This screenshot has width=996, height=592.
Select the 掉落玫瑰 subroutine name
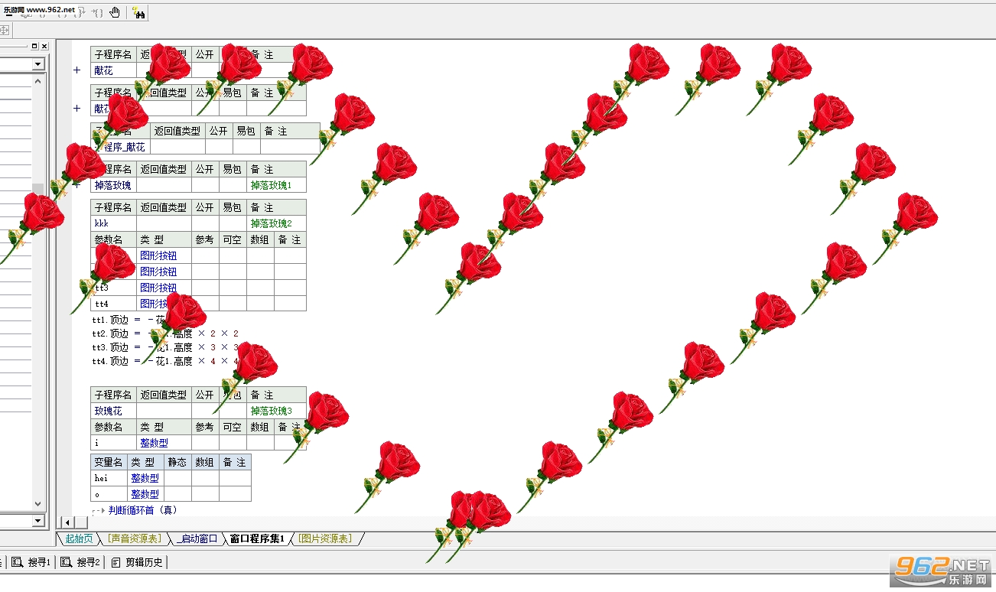(112, 185)
